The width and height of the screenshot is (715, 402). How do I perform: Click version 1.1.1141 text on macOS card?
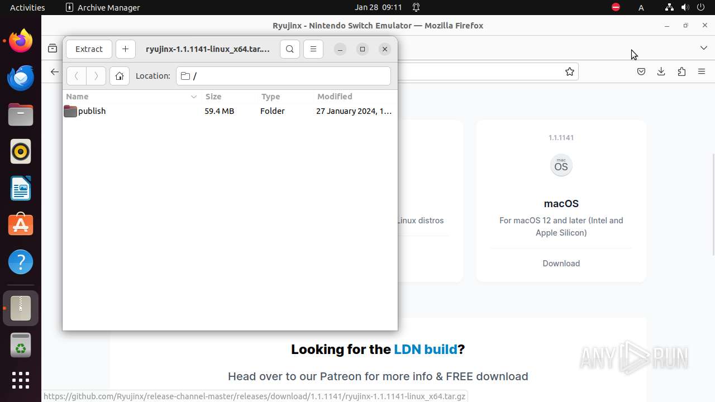click(x=561, y=137)
